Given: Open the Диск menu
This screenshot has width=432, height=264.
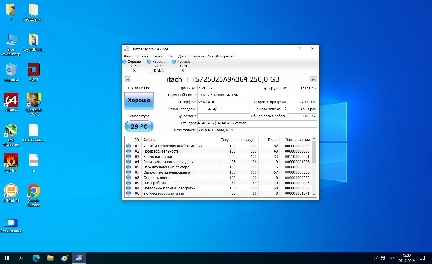Looking at the screenshot, I should point(182,56).
